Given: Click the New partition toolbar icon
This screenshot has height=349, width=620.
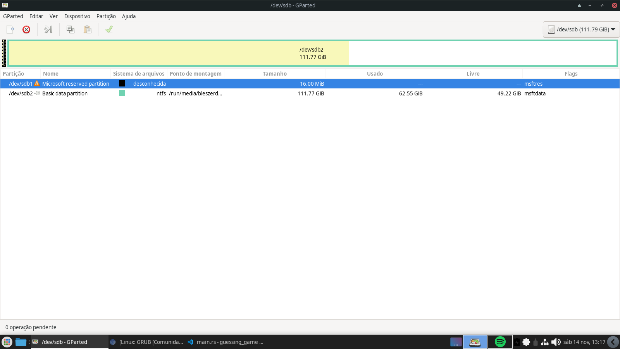Looking at the screenshot, I should click(x=10, y=29).
